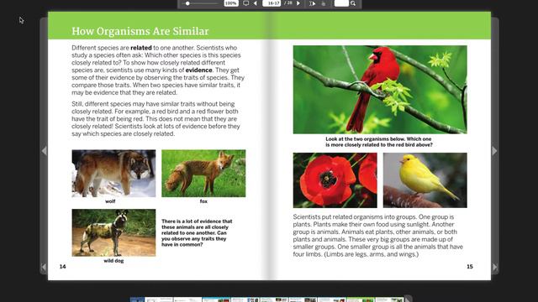
Task: Flip to previous page with left side arrow
Action: pyautogui.click(x=44, y=151)
